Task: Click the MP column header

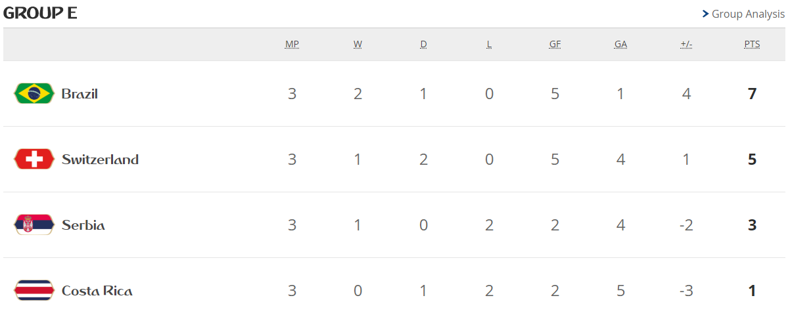Action: (292, 45)
